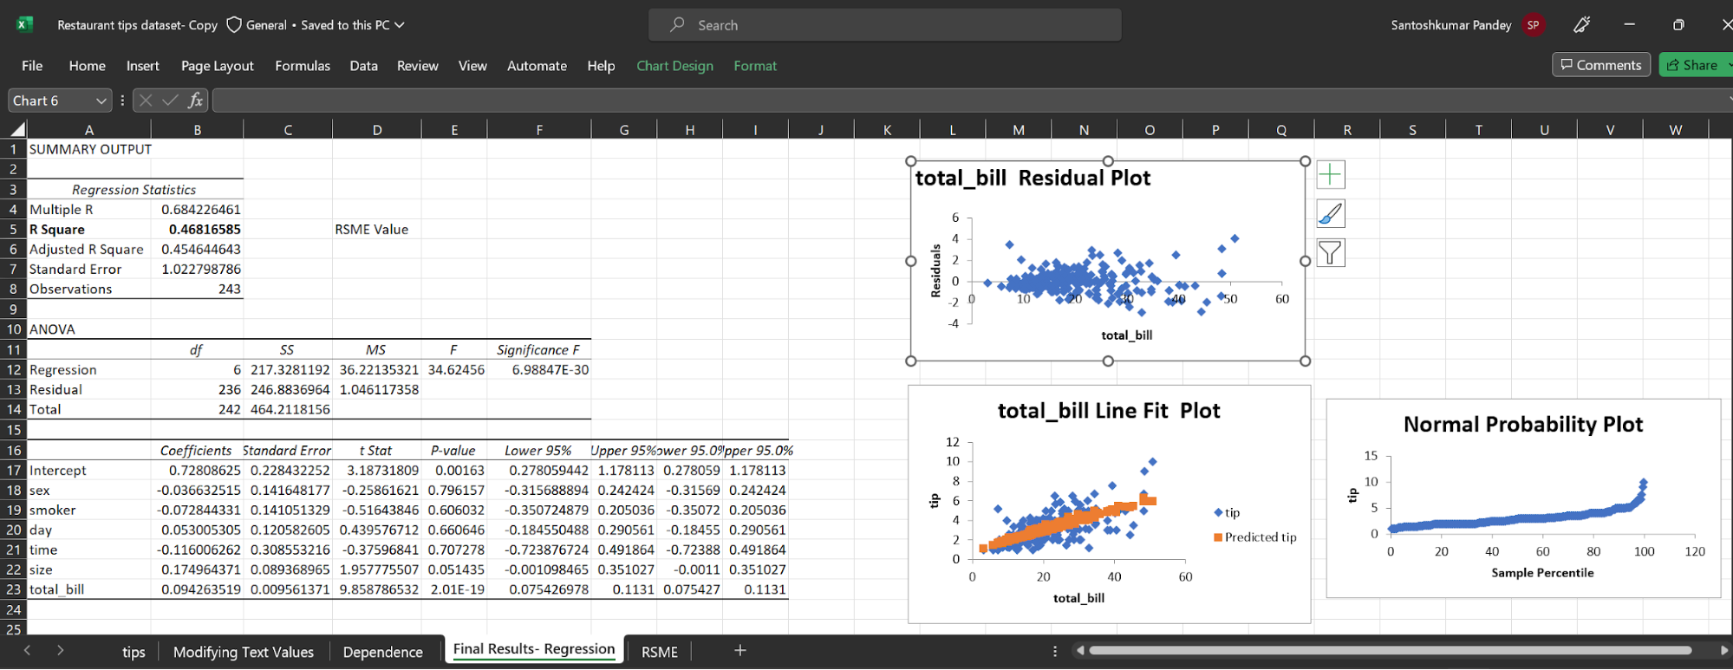Switch to the RSME sheet tab
The image size is (1733, 670).
point(659,652)
